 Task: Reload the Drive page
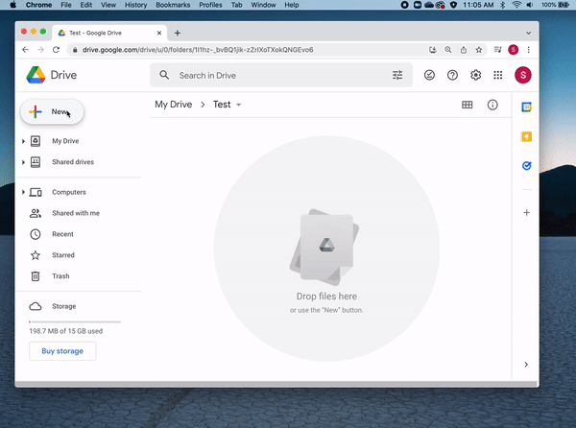56,50
